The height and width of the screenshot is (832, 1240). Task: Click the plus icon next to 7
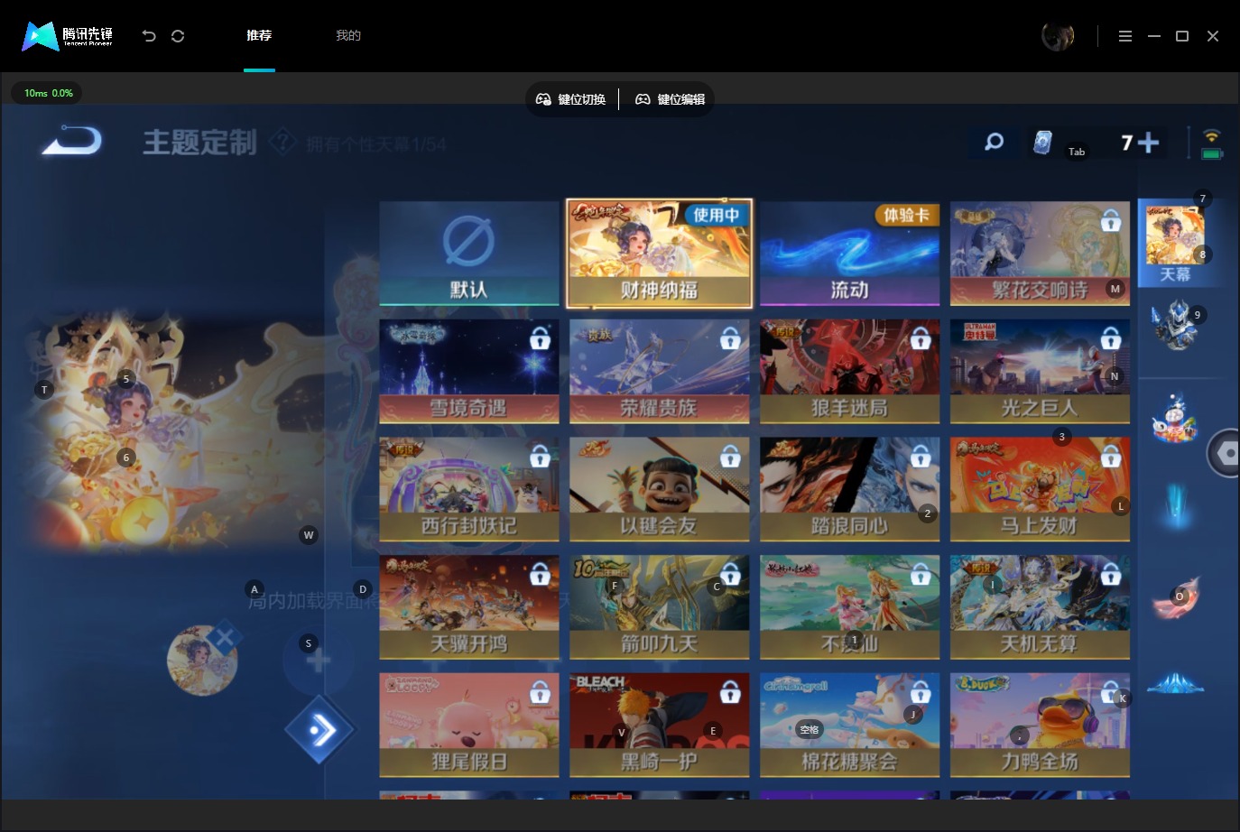[1148, 143]
